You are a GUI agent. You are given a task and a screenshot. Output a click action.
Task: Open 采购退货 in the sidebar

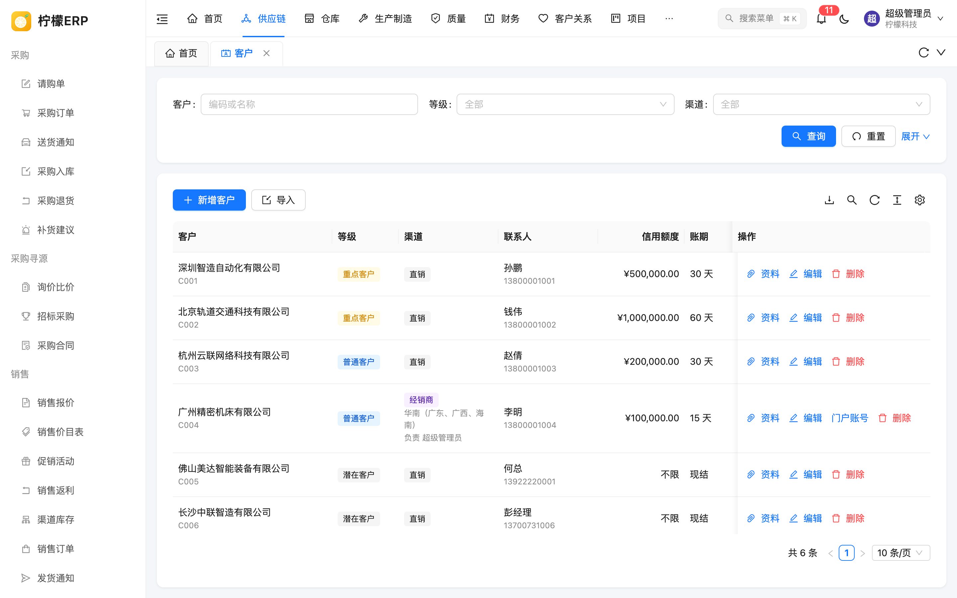tap(73, 201)
